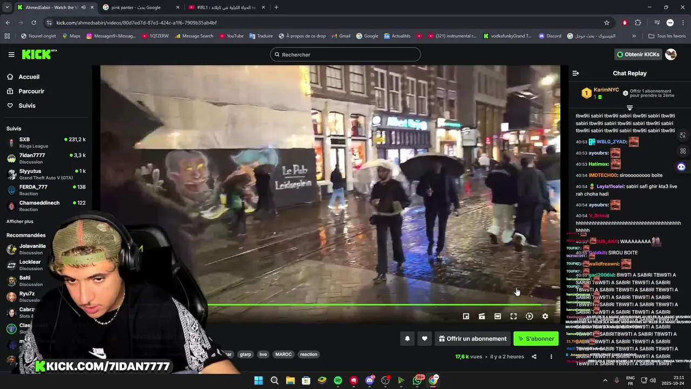Open Spotify from the taskbar
The width and height of the screenshot is (691, 389).
(x=338, y=380)
